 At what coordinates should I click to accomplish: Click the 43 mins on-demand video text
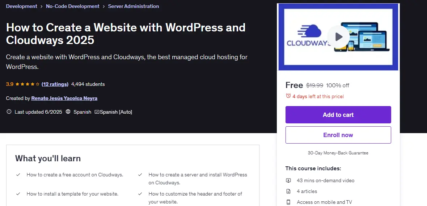325,180
